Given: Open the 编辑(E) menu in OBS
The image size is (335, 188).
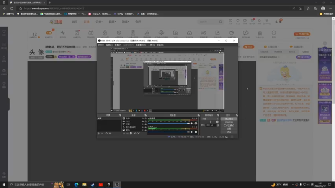Looking at the screenshot, I should pyautogui.click(x=109, y=45).
